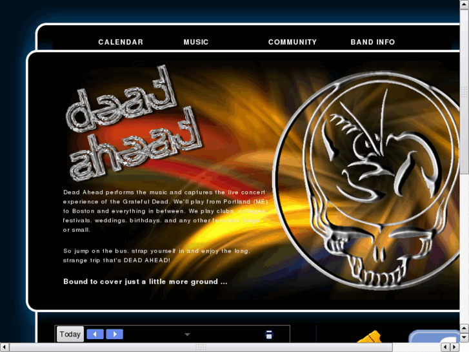The width and height of the screenshot is (469, 352).
Task: Click vertical scrollbar up arrow at top
Action: pyautogui.click(x=464, y=5)
